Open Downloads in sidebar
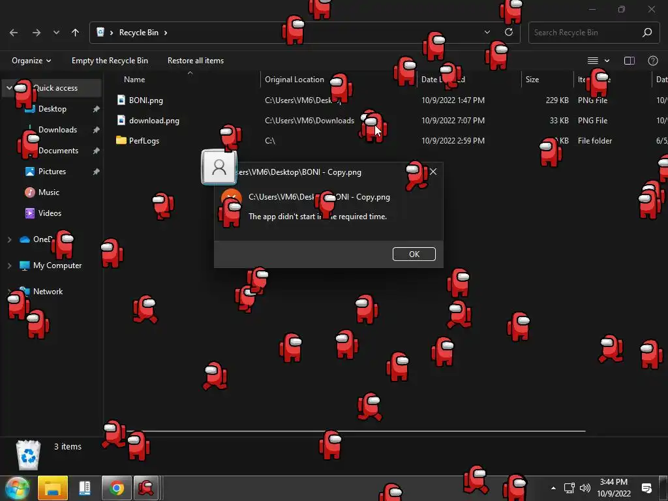668x501 pixels. 57,130
